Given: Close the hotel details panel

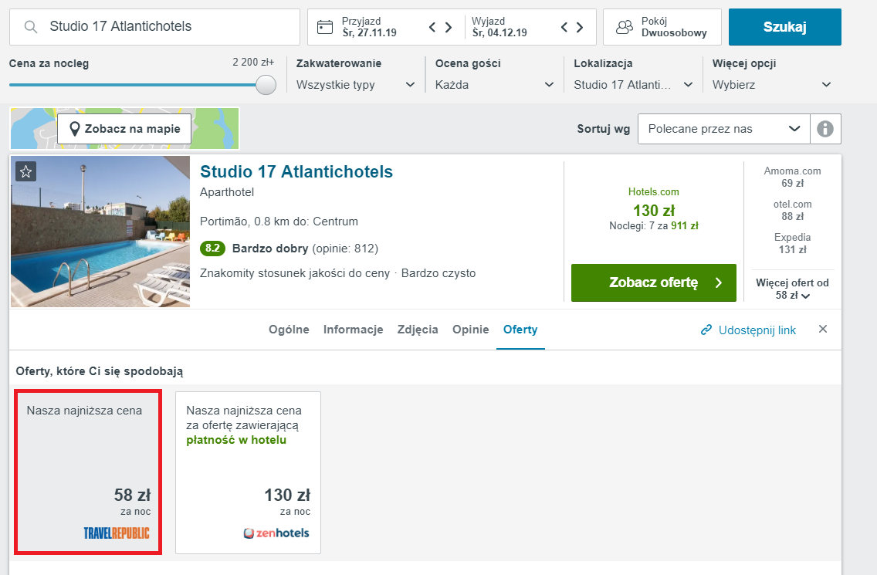Looking at the screenshot, I should (823, 329).
